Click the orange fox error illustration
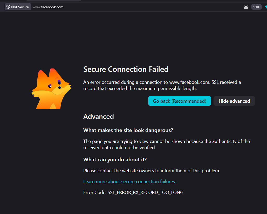The height and width of the screenshot is (214, 267). tap(51, 89)
